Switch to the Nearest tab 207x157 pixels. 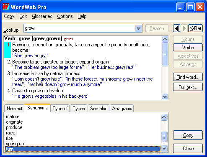point(14,109)
